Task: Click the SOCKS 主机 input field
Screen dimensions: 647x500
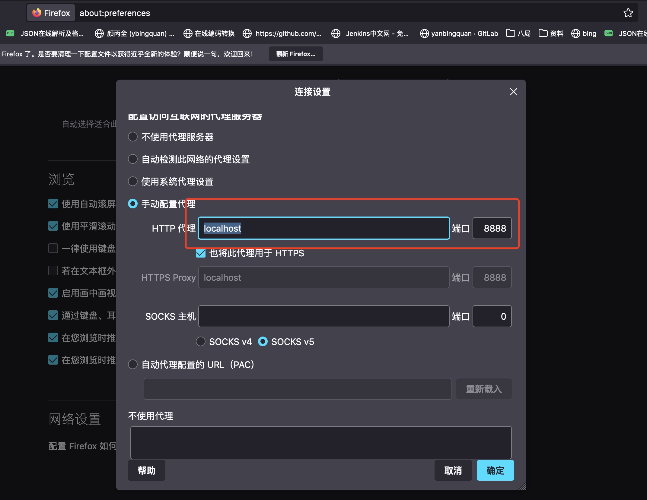Action: 323,316
